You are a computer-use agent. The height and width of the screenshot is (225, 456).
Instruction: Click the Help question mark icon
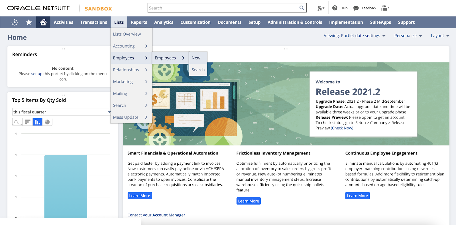tap(335, 8)
